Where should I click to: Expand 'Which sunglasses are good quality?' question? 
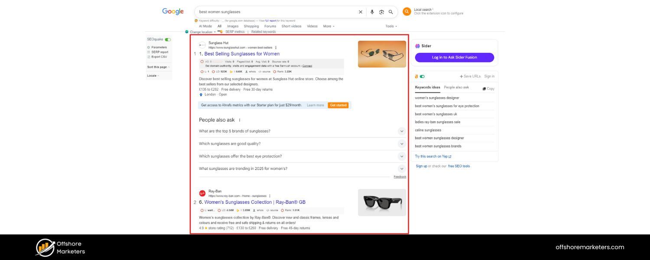pos(401,143)
